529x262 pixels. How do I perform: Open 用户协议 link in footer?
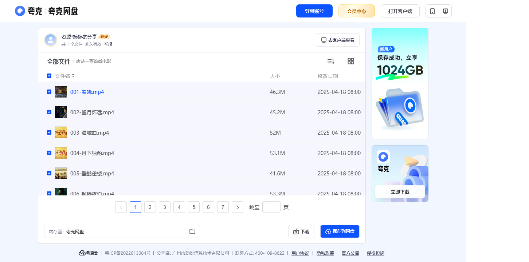click(300, 253)
